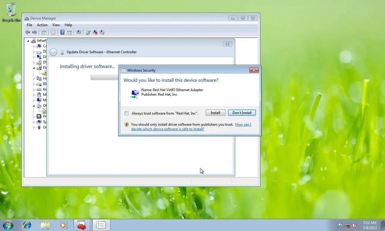Click the network status icon in system tray
Viewport: 385px width, 231px height.
pos(347,225)
